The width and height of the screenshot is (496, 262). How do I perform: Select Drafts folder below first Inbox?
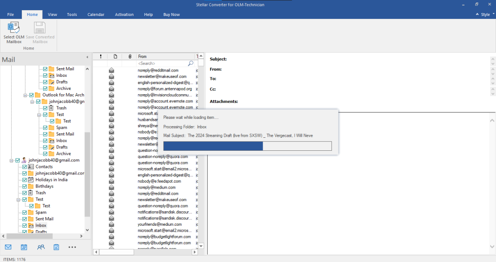[x=62, y=82]
